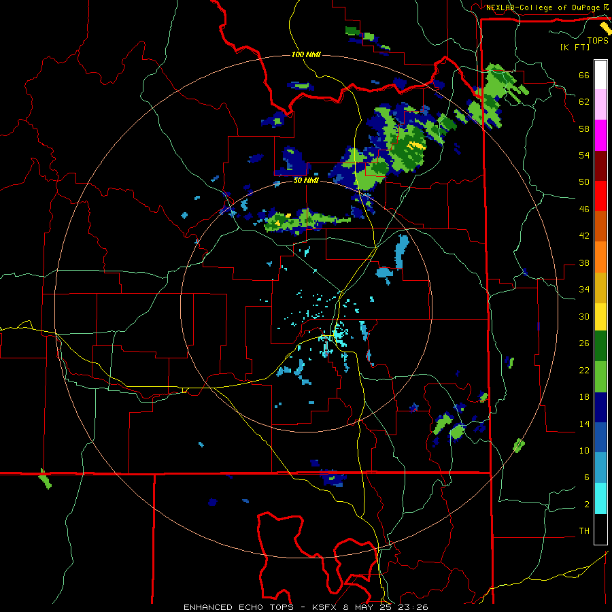Select the "46" scale label
This screenshot has width=612, height=612.
point(584,209)
